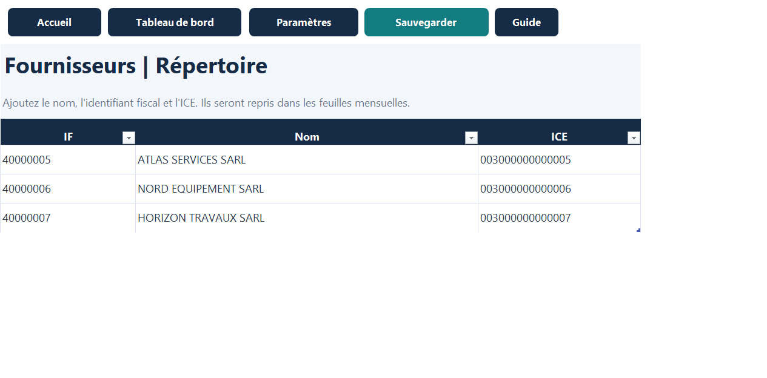
Task: Open the Guide button
Action: 526,22
